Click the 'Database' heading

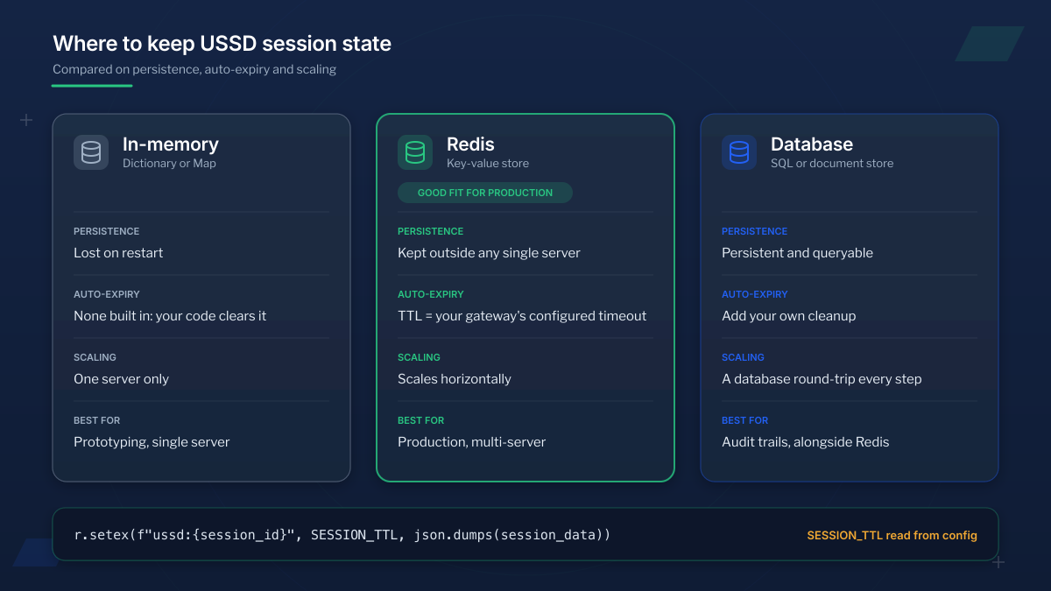pos(812,144)
